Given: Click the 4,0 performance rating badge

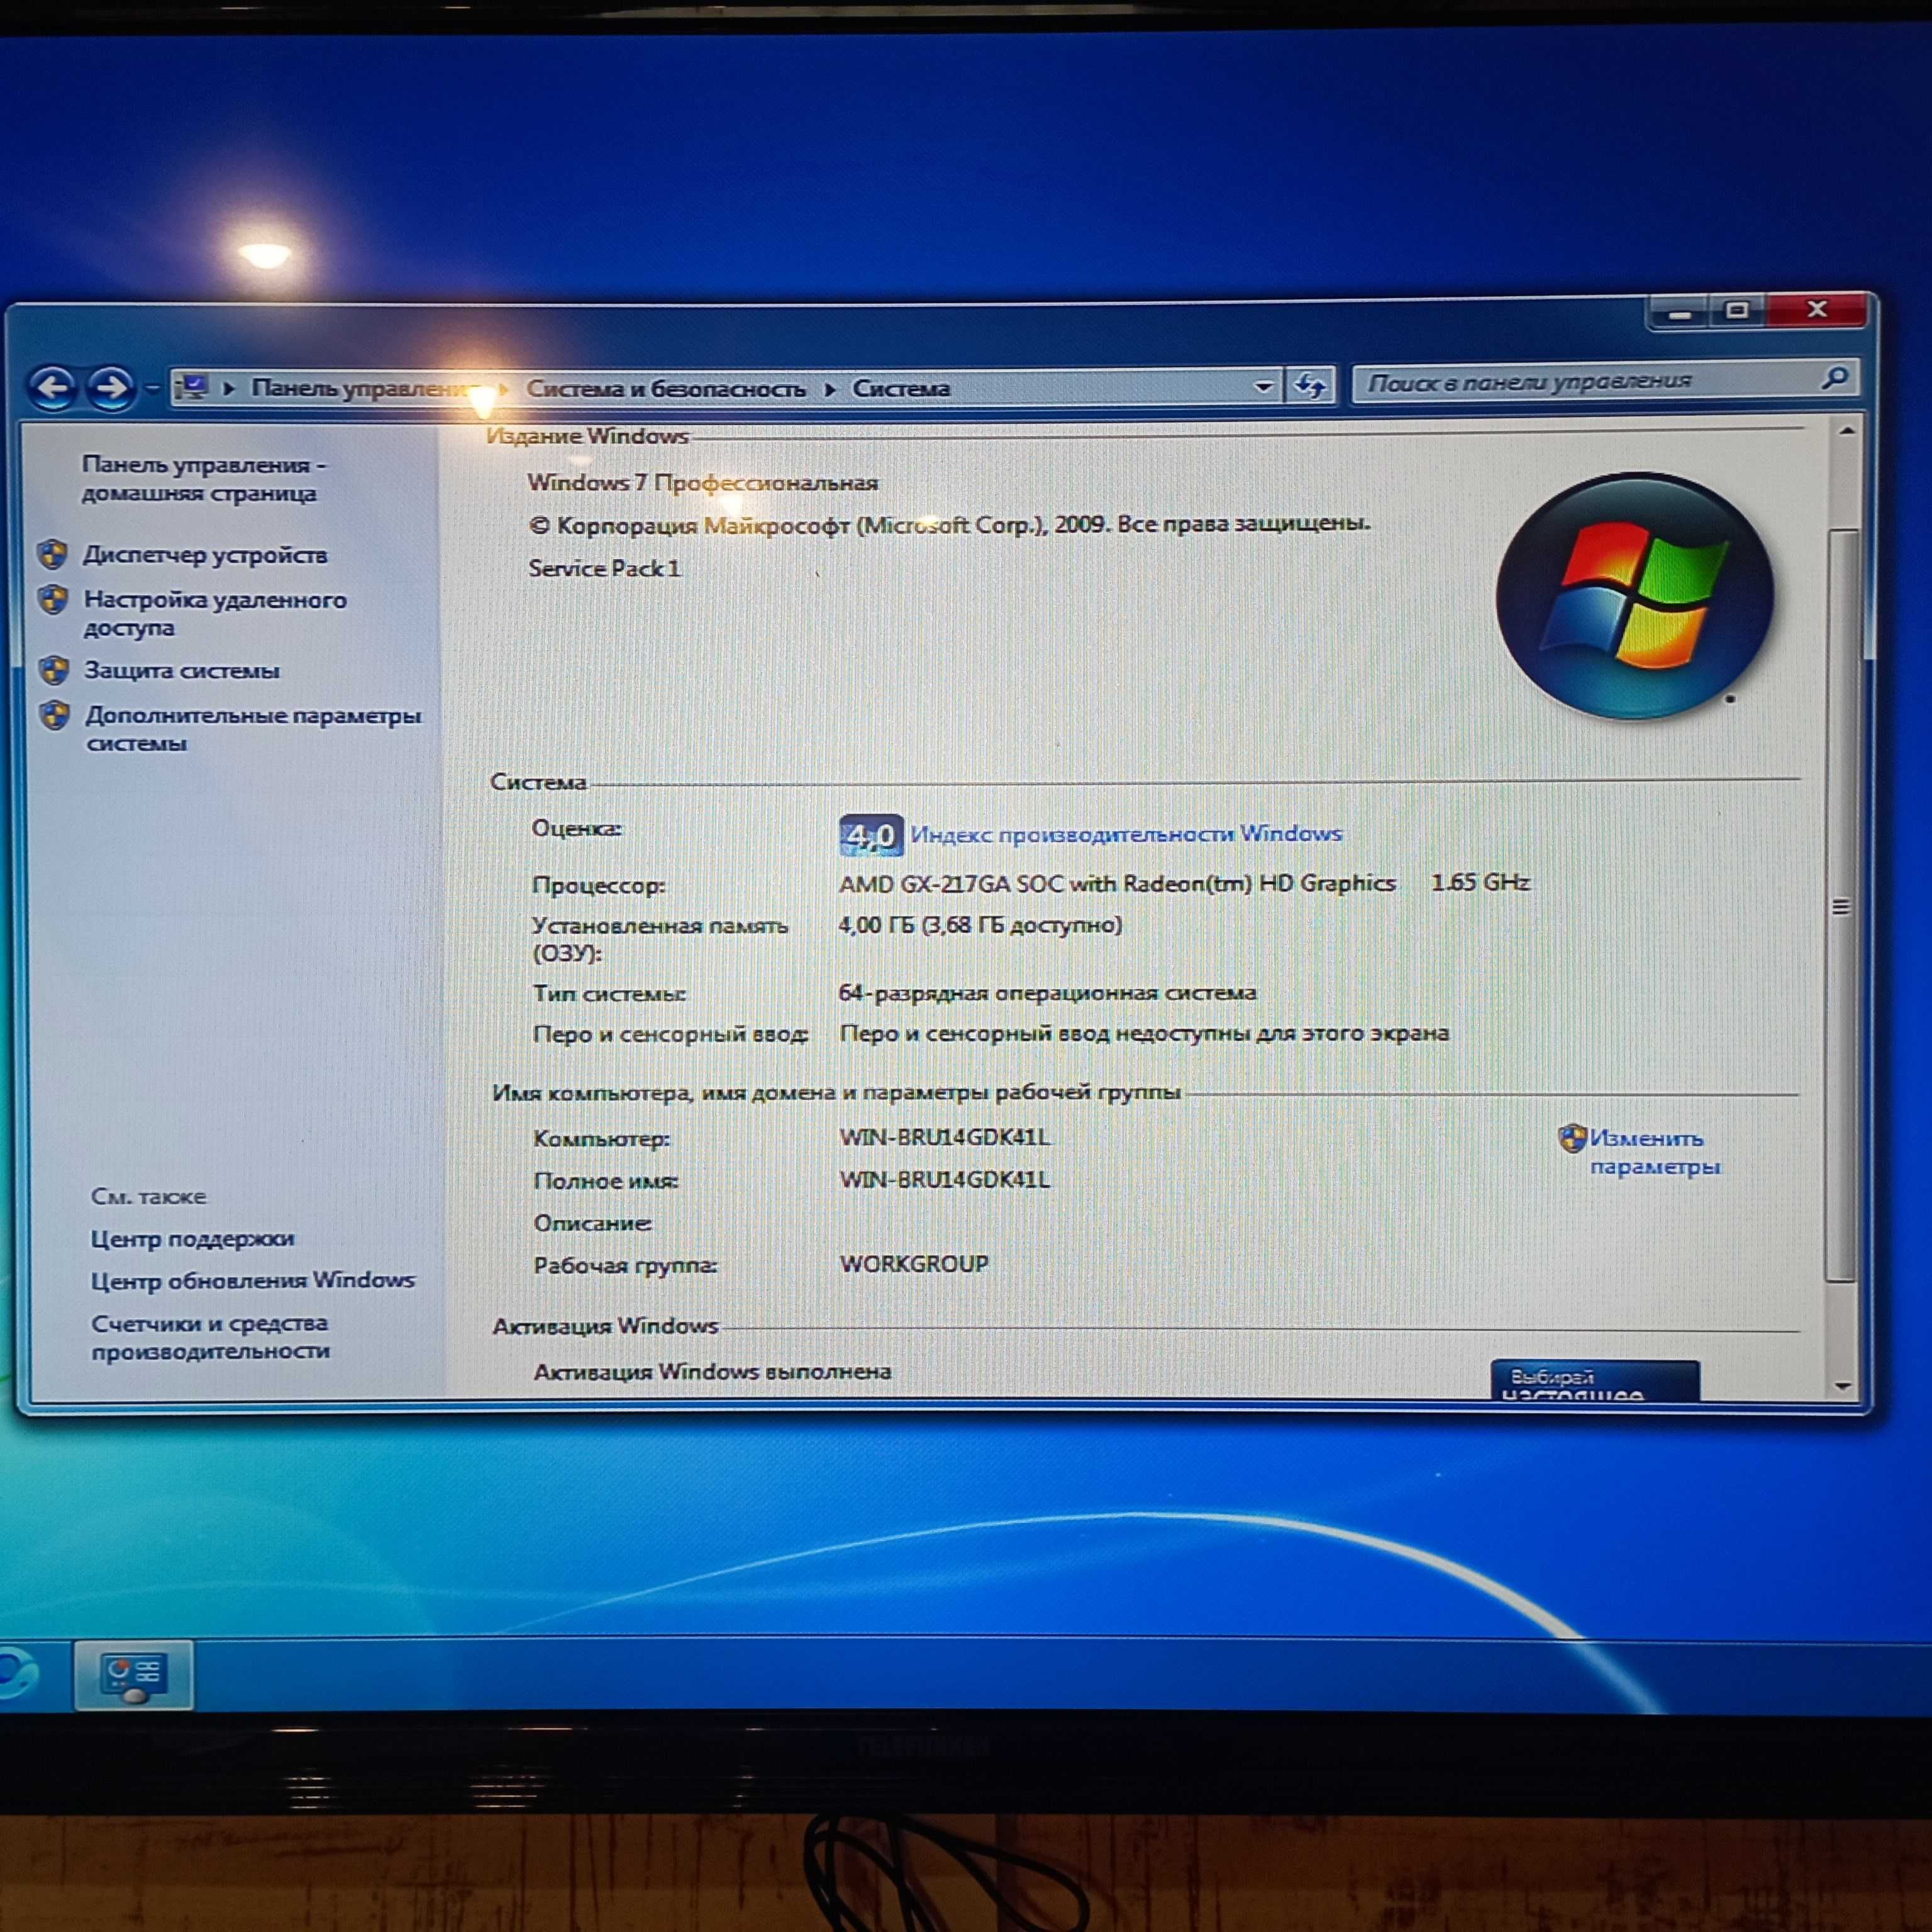Looking at the screenshot, I should coord(871,835).
